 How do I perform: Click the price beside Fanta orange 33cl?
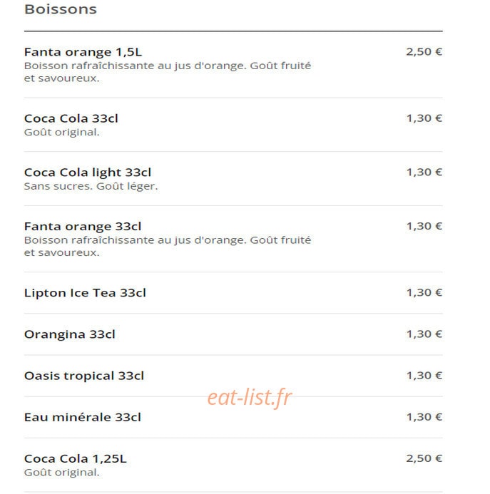pos(424,226)
